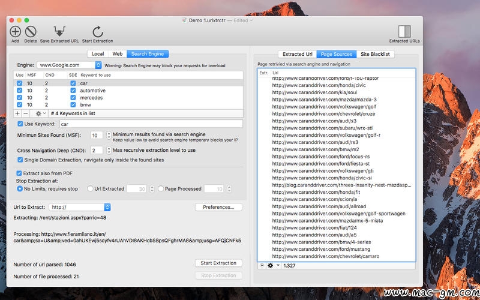Open the Site Blacklist tab

375,54
